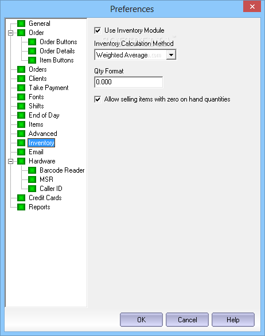Click the green icon beside Barcode Reader
The height and width of the screenshot is (336, 265).
(x=32, y=170)
